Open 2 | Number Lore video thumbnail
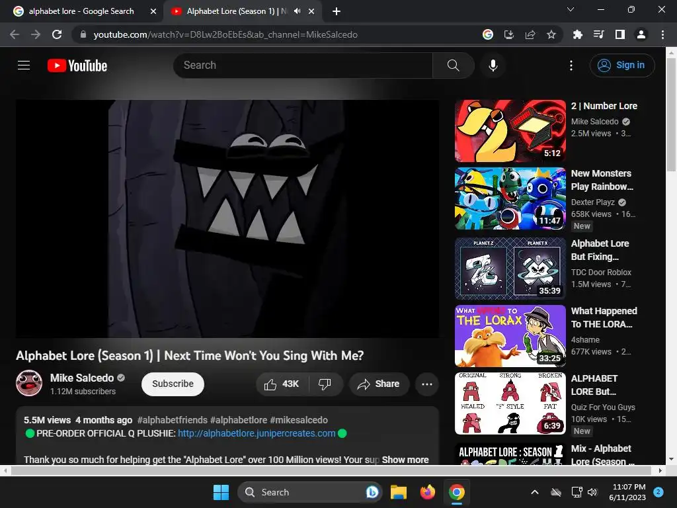The width and height of the screenshot is (677, 508). pyautogui.click(x=510, y=131)
